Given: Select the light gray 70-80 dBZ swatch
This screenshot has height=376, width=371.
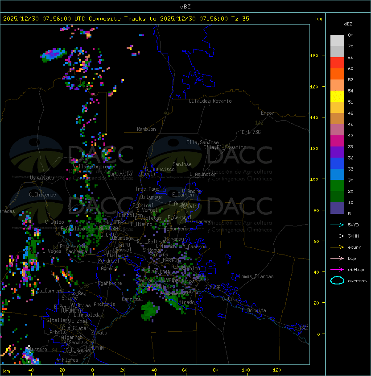Looking at the screenshot, I should point(337,41).
